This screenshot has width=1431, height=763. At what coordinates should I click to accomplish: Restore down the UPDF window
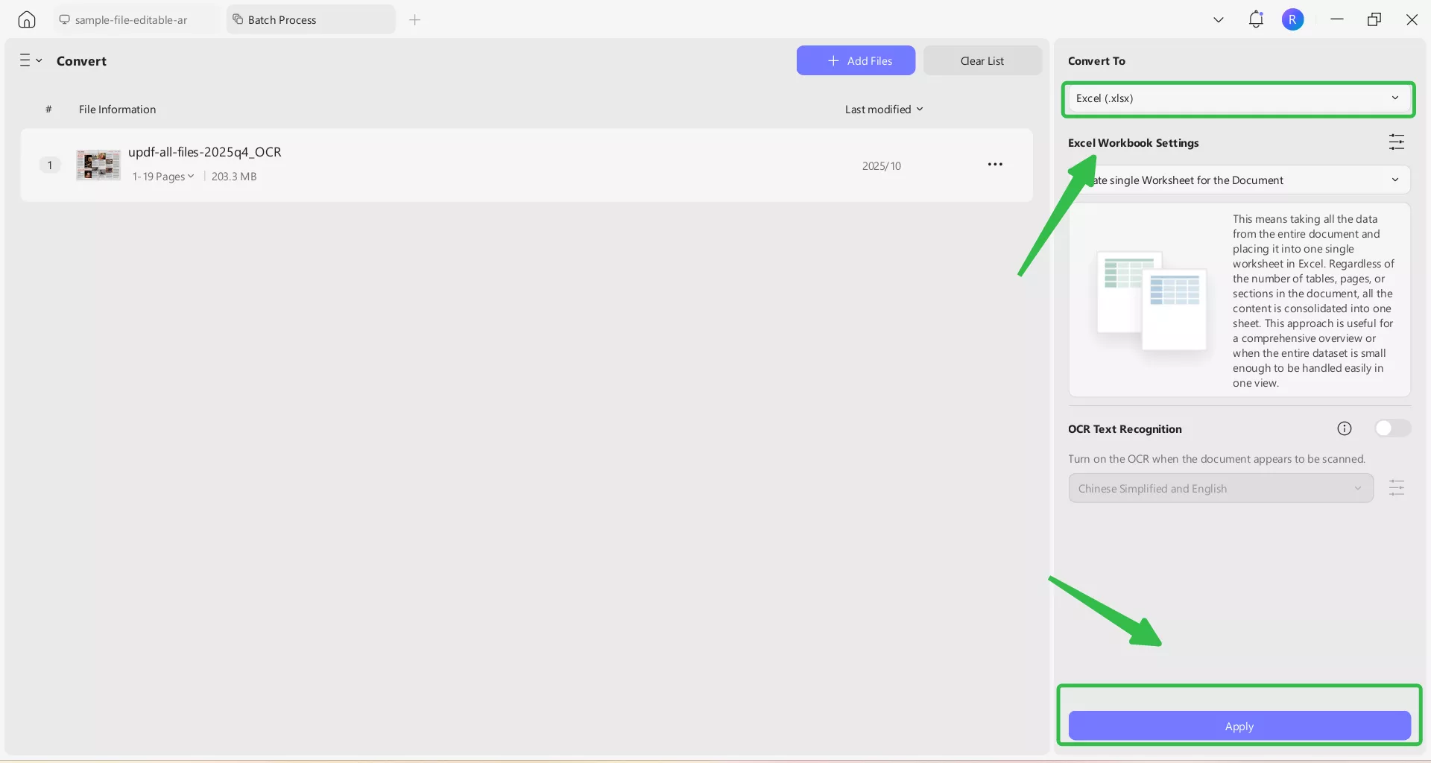[x=1374, y=19]
